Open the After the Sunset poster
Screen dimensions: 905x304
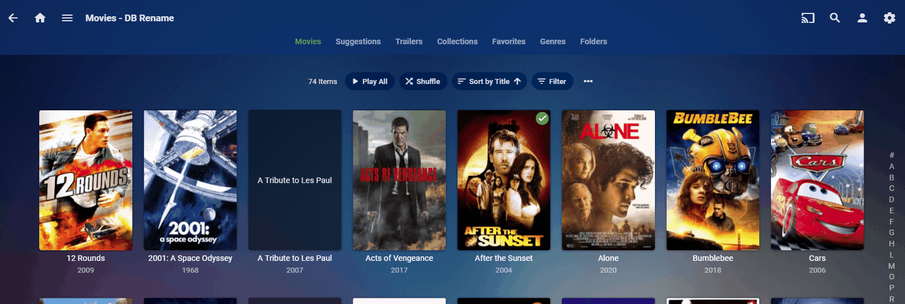point(504,180)
